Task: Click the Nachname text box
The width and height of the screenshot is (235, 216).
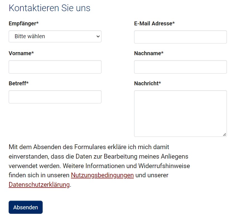Action: coord(180,67)
